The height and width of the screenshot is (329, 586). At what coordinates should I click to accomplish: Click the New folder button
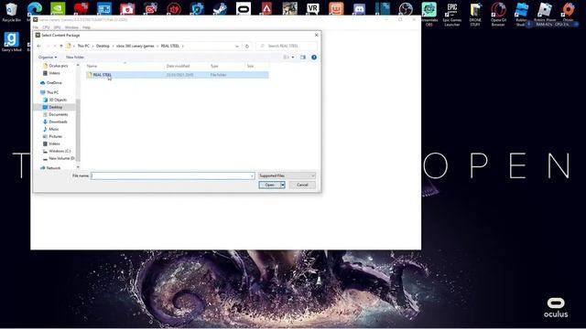click(x=75, y=57)
